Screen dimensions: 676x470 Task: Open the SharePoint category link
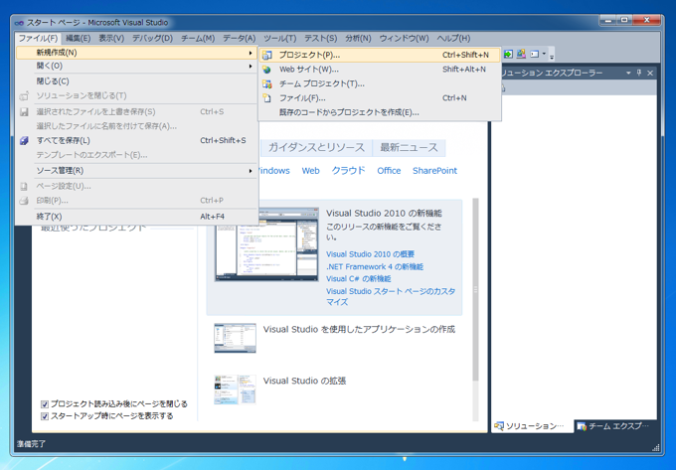[x=434, y=171]
